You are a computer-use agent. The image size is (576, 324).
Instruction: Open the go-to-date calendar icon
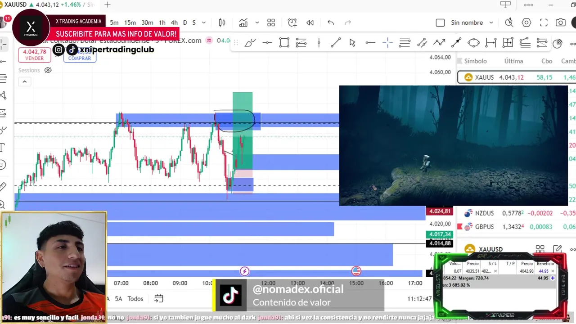click(x=158, y=298)
